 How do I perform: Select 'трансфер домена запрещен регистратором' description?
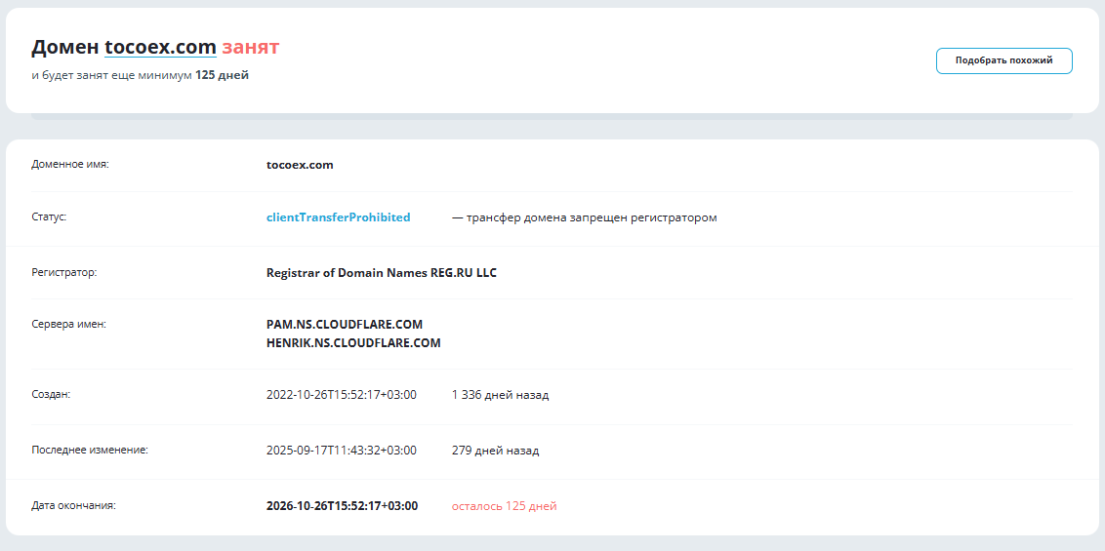[592, 217]
